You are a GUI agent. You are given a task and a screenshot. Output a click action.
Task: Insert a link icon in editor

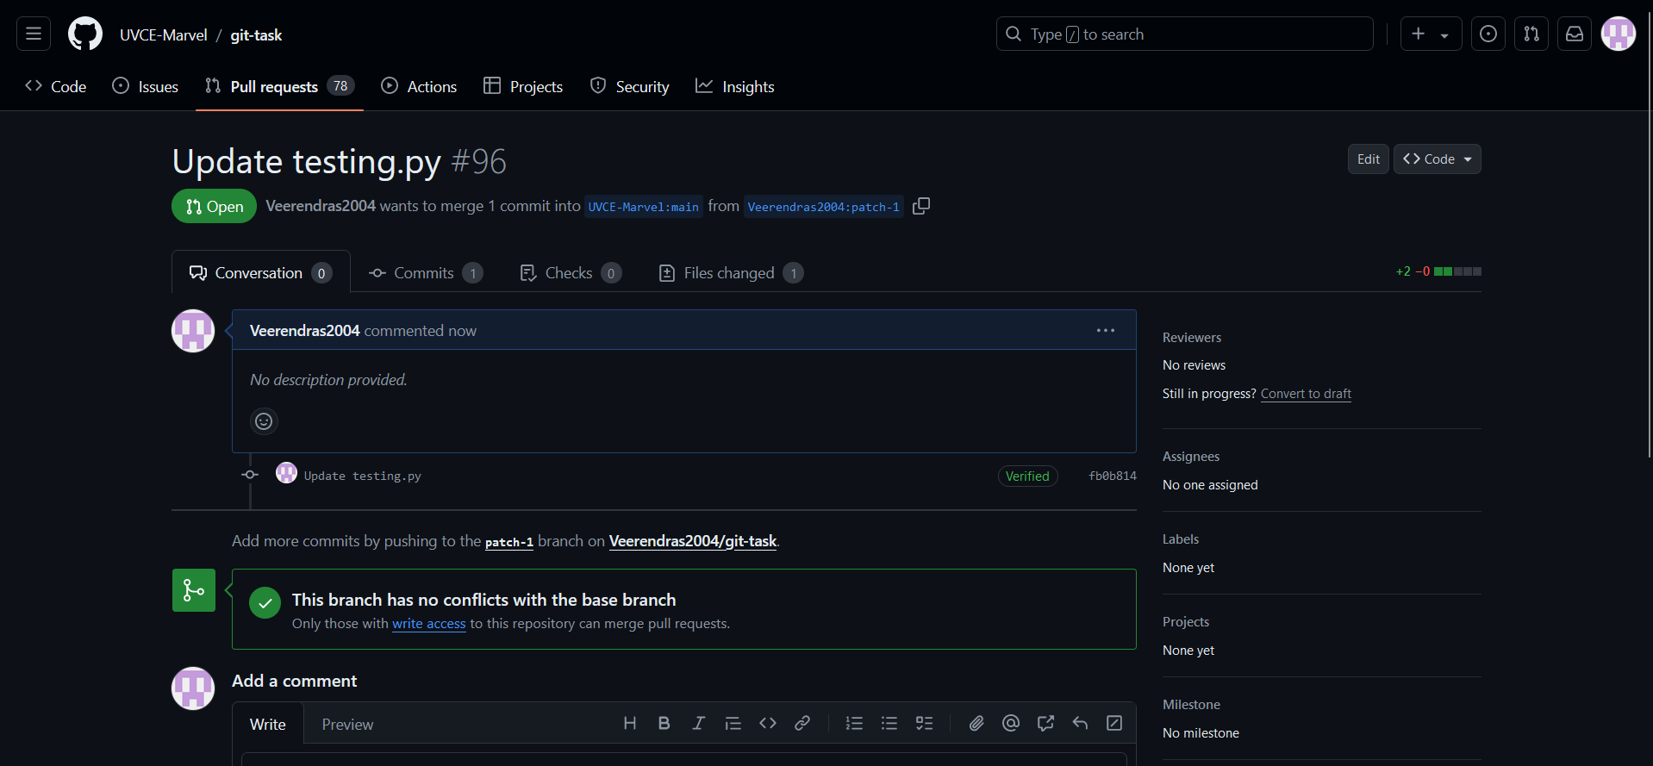(x=802, y=723)
